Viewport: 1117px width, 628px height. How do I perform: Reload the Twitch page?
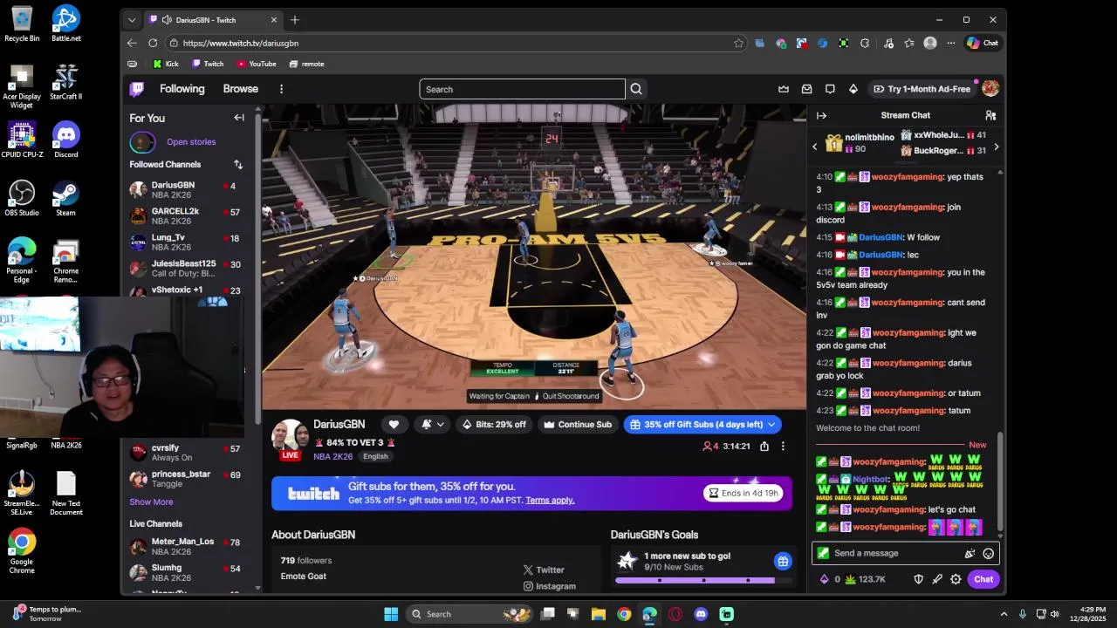(153, 43)
